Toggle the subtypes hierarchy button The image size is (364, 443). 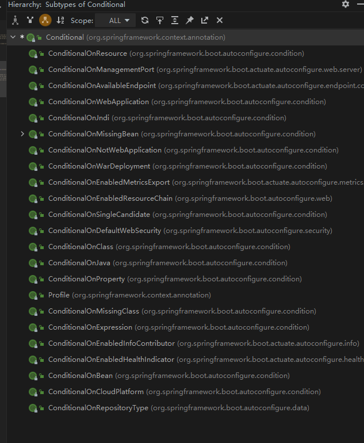[45, 20]
